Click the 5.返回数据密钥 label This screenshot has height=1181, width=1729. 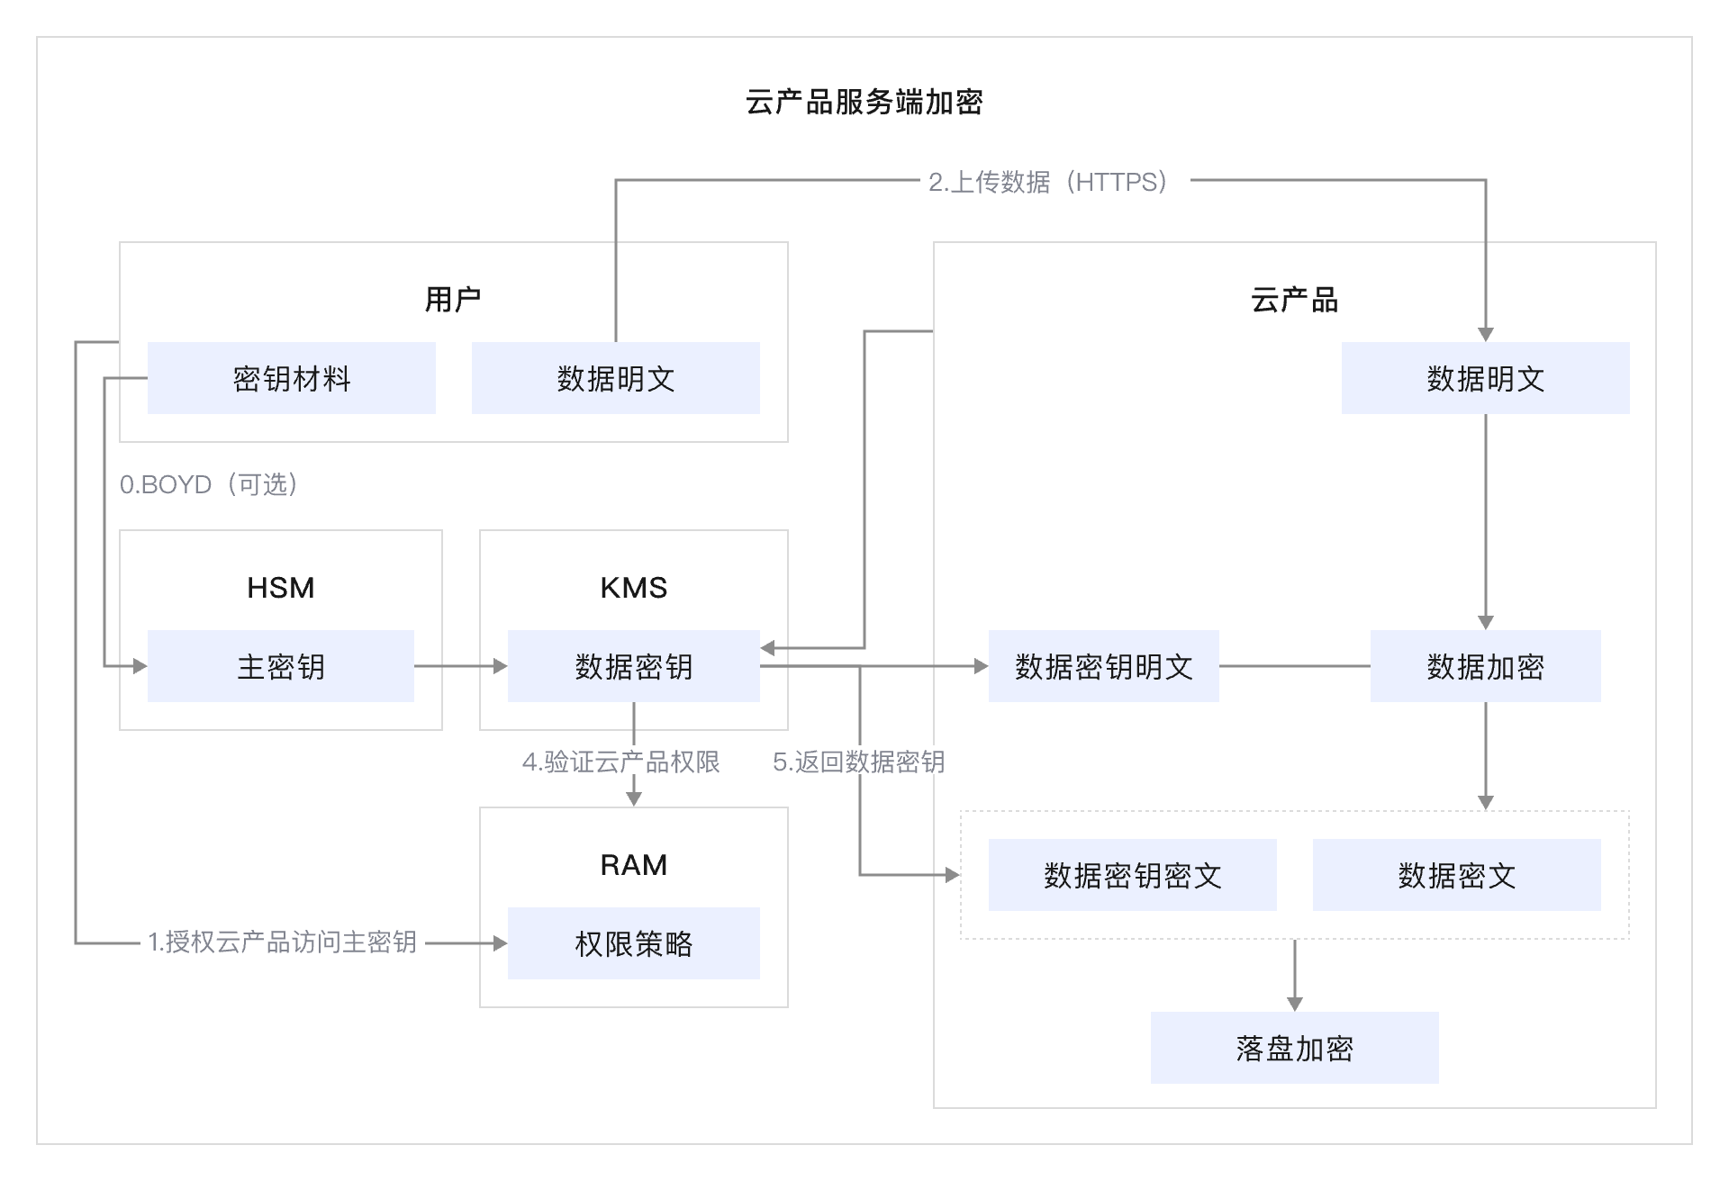[858, 762]
